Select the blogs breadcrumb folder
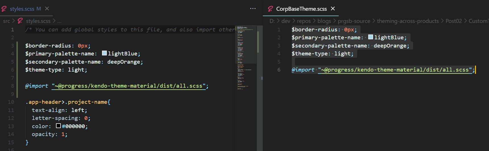Image resolution: width=489 pixels, height=151 pixels. coord(324,21)
